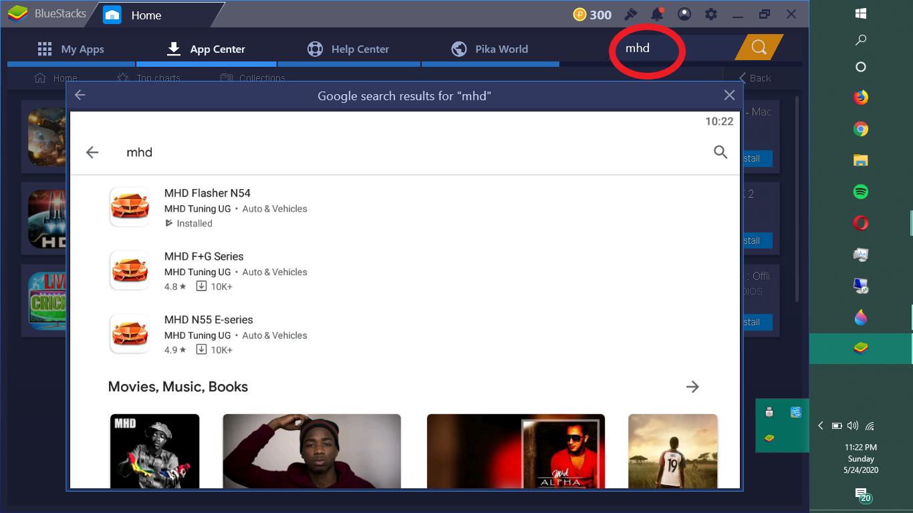
Task: Click the hammer icon in title bar
Action: (630, 14)
